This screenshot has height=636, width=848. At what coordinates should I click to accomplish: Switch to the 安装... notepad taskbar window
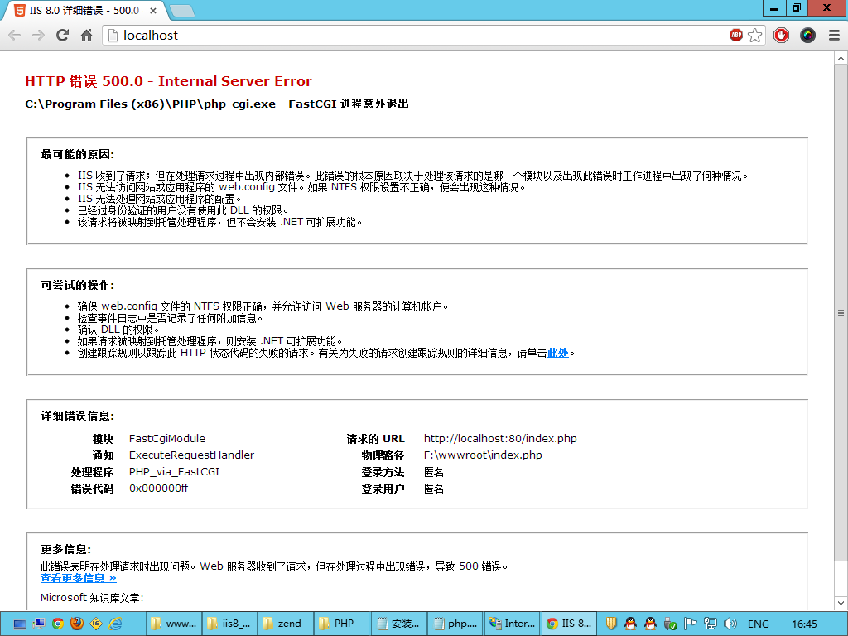tap(398, 624)
